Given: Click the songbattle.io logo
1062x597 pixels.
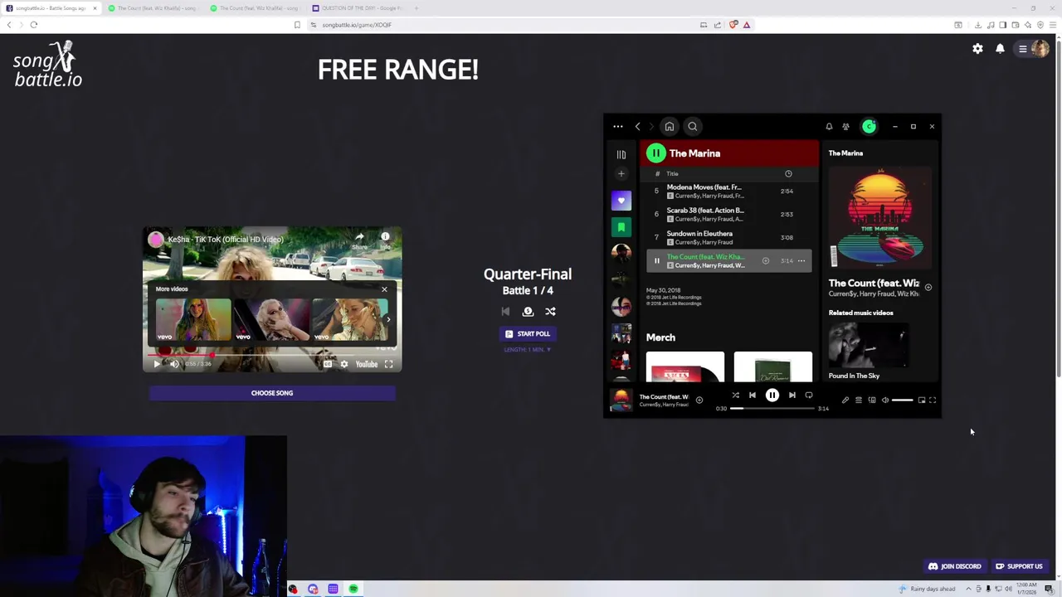Looking at the screenshot, I should [48, 65].
